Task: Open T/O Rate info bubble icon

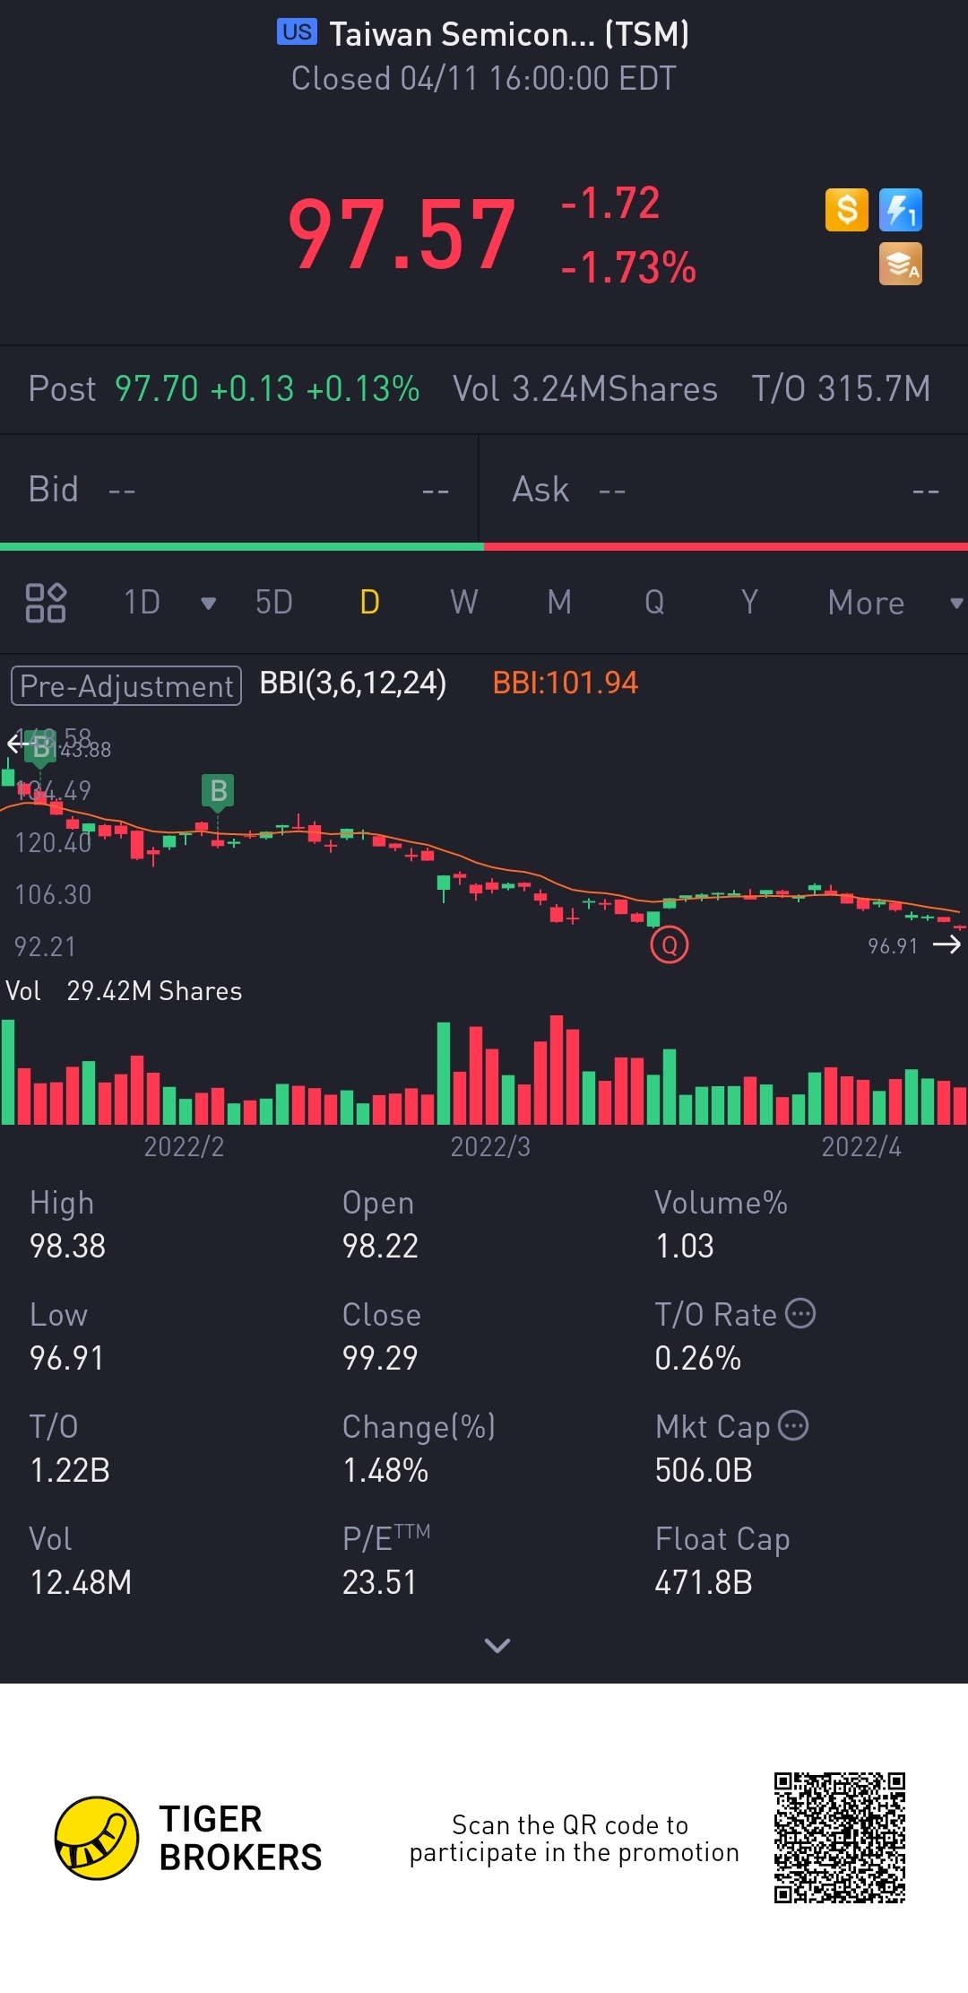Action: point(800,1313)
